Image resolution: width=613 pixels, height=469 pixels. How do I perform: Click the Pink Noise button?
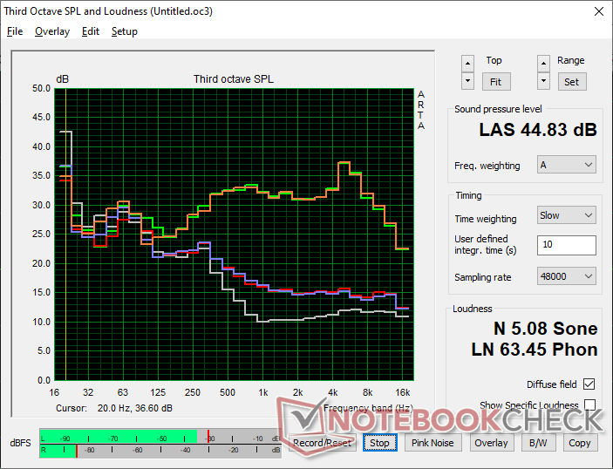tap(433, 443)
